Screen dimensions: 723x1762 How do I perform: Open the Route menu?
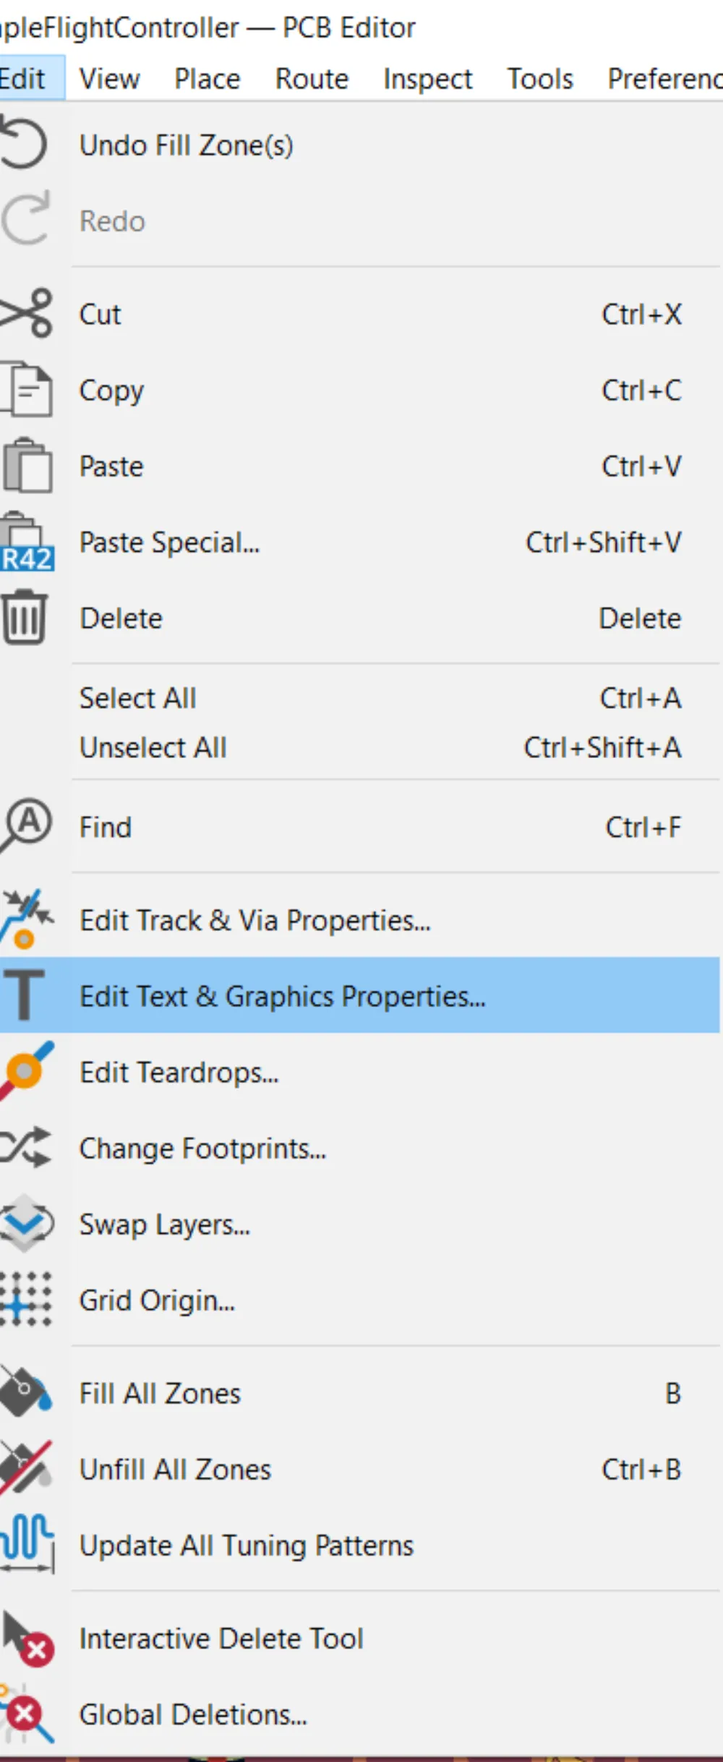[311, 78]
